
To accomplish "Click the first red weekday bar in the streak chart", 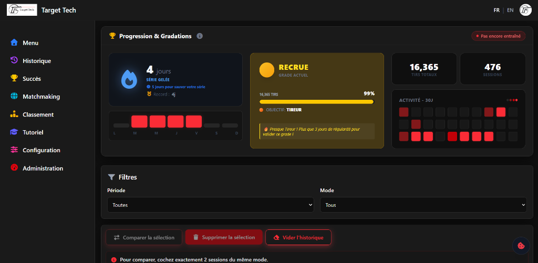I will pos(139,121).
